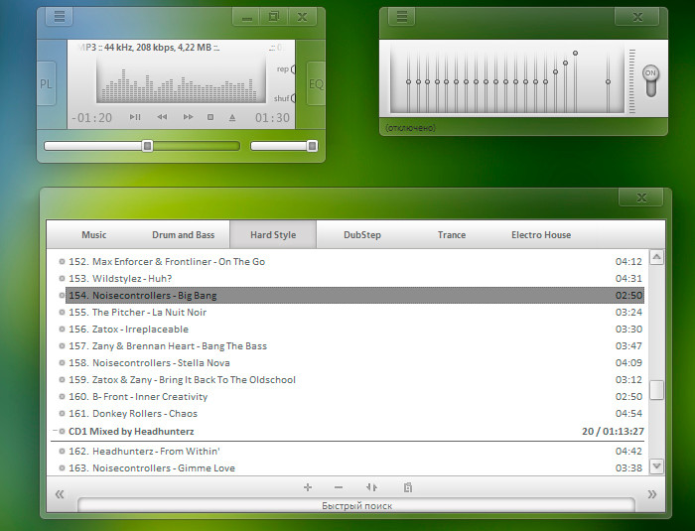Viewport: 695px width, 531px height.
Task: Open the Drum and Bass tab
Action: click(183, 235)
